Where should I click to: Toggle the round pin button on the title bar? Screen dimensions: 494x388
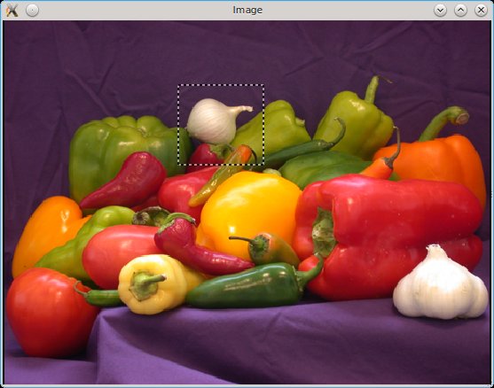[32, 11]
